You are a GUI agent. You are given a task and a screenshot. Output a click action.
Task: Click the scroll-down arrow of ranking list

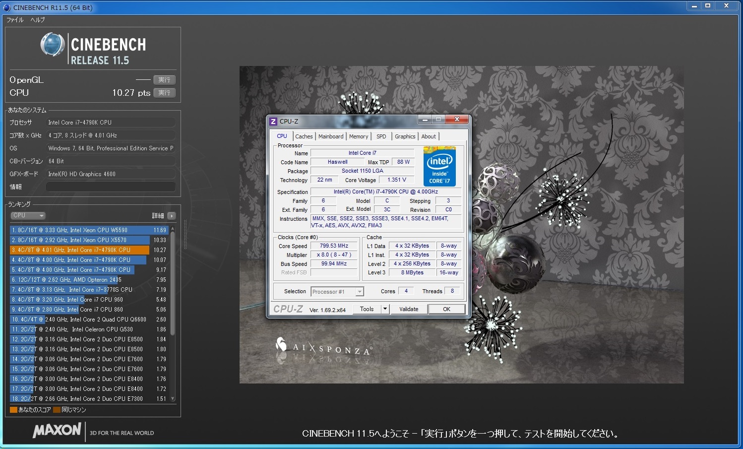[x=173, y=398]
